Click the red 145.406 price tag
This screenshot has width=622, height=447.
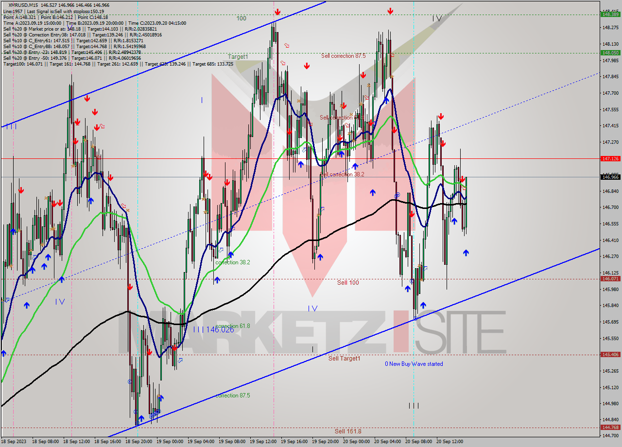click(x=610, y=354)
